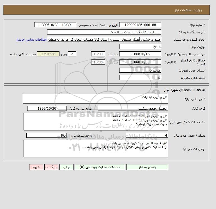This screenshot has height=209, width=216.
Task: Click the label مهلت ارسال پاسخ
Action: 192,54
